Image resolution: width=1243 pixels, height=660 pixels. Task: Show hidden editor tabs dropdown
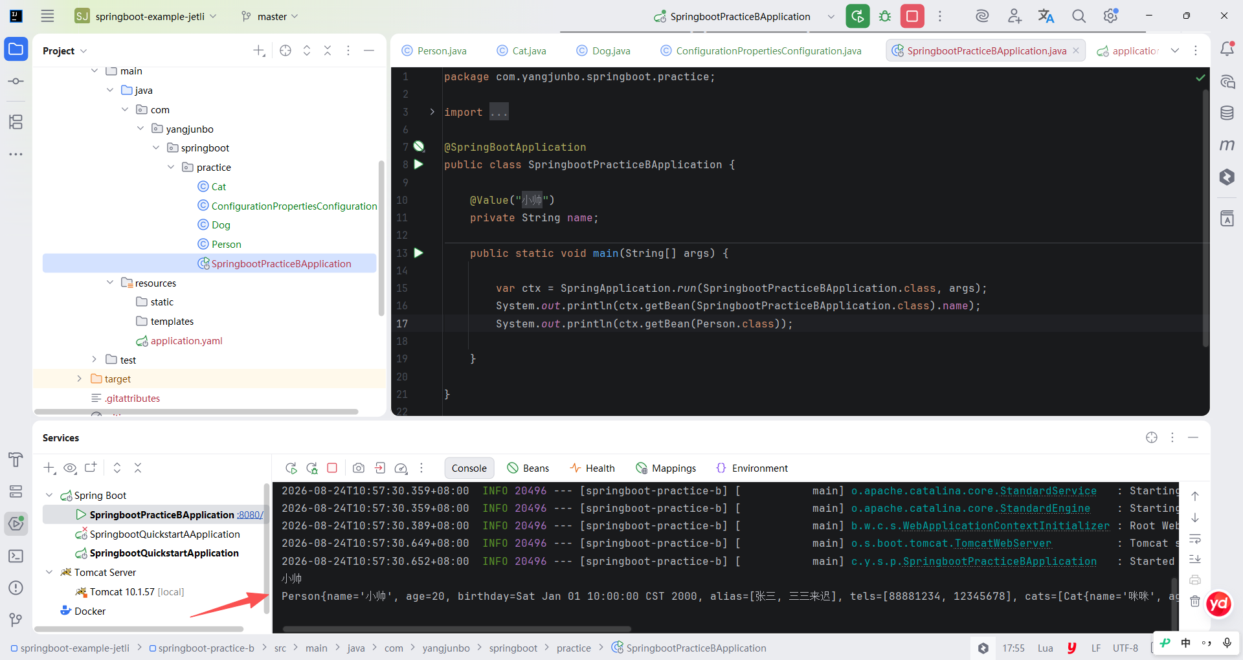tap(1175, 50)
